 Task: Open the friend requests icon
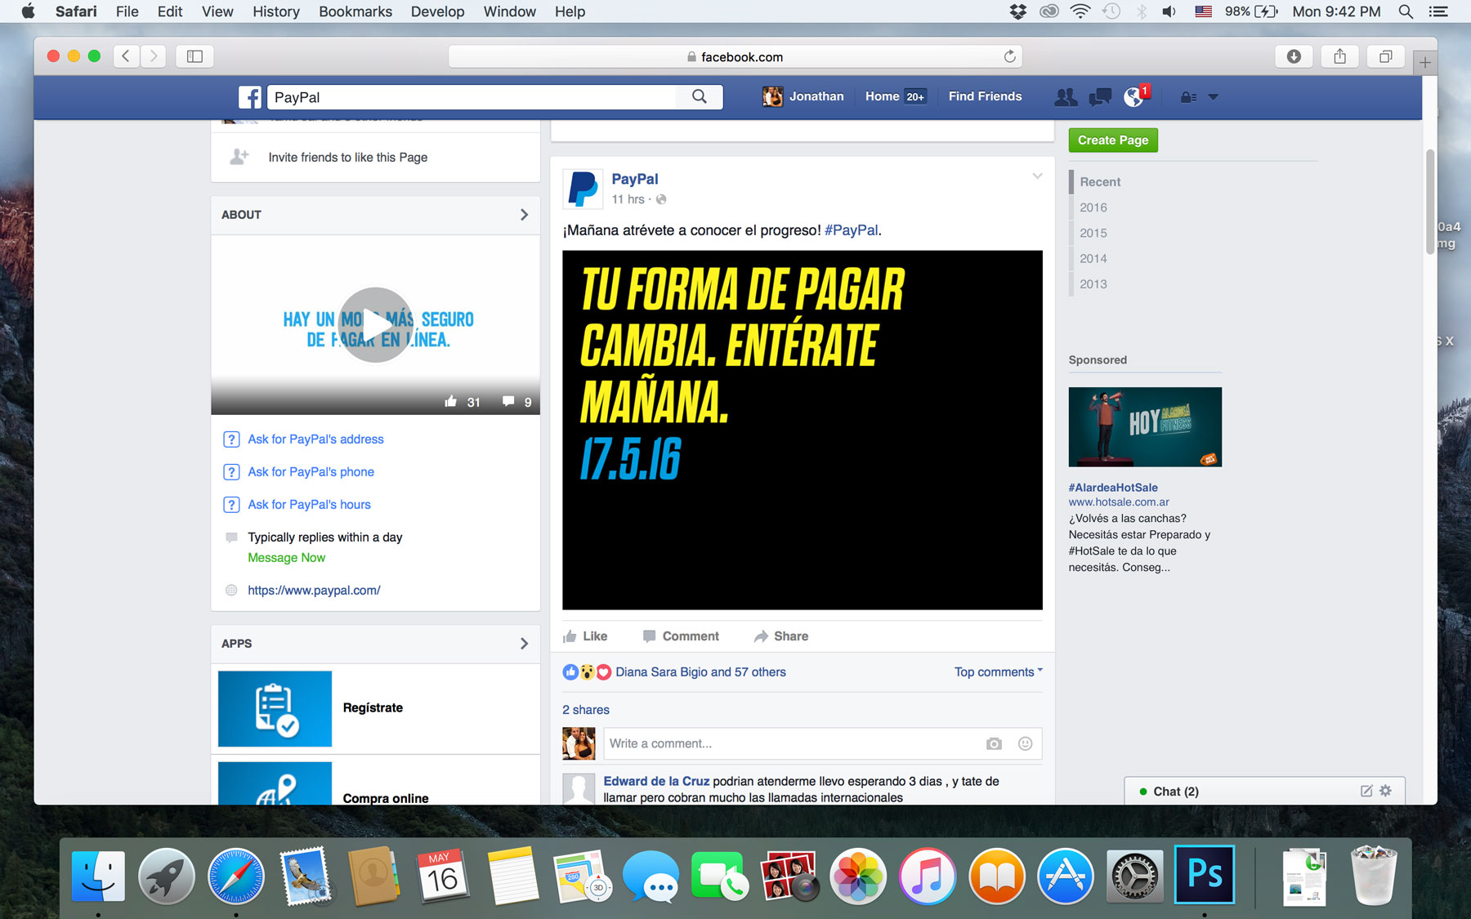[x=1066, y=97]
